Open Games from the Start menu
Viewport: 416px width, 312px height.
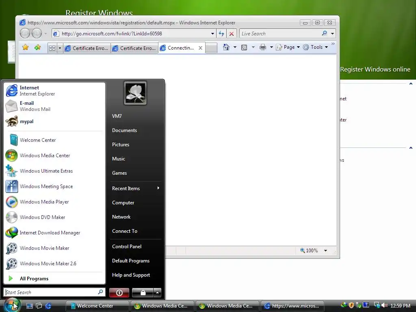coord(135,173)
